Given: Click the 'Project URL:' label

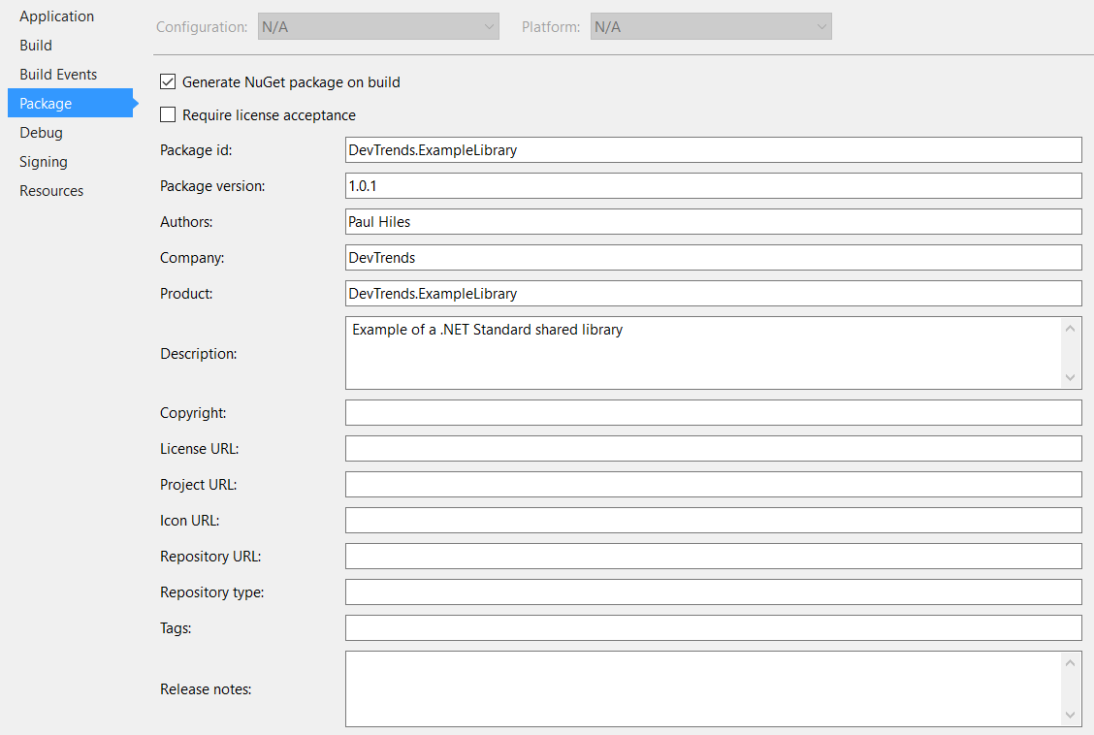Looking at the screenshot, I should pyautogui.click(x=198, y=485).
